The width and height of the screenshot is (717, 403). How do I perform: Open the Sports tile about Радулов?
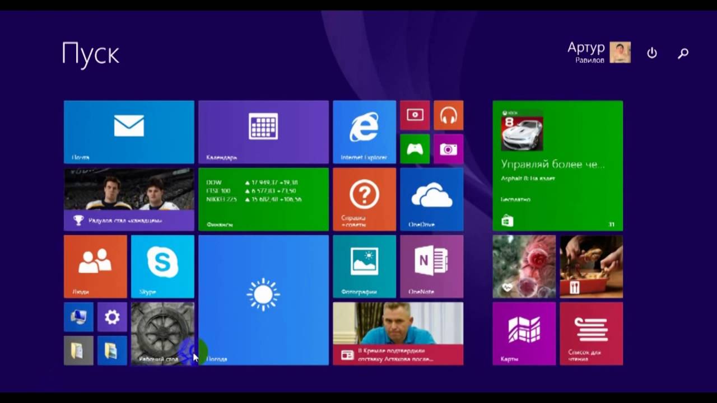tap(129, 199)
